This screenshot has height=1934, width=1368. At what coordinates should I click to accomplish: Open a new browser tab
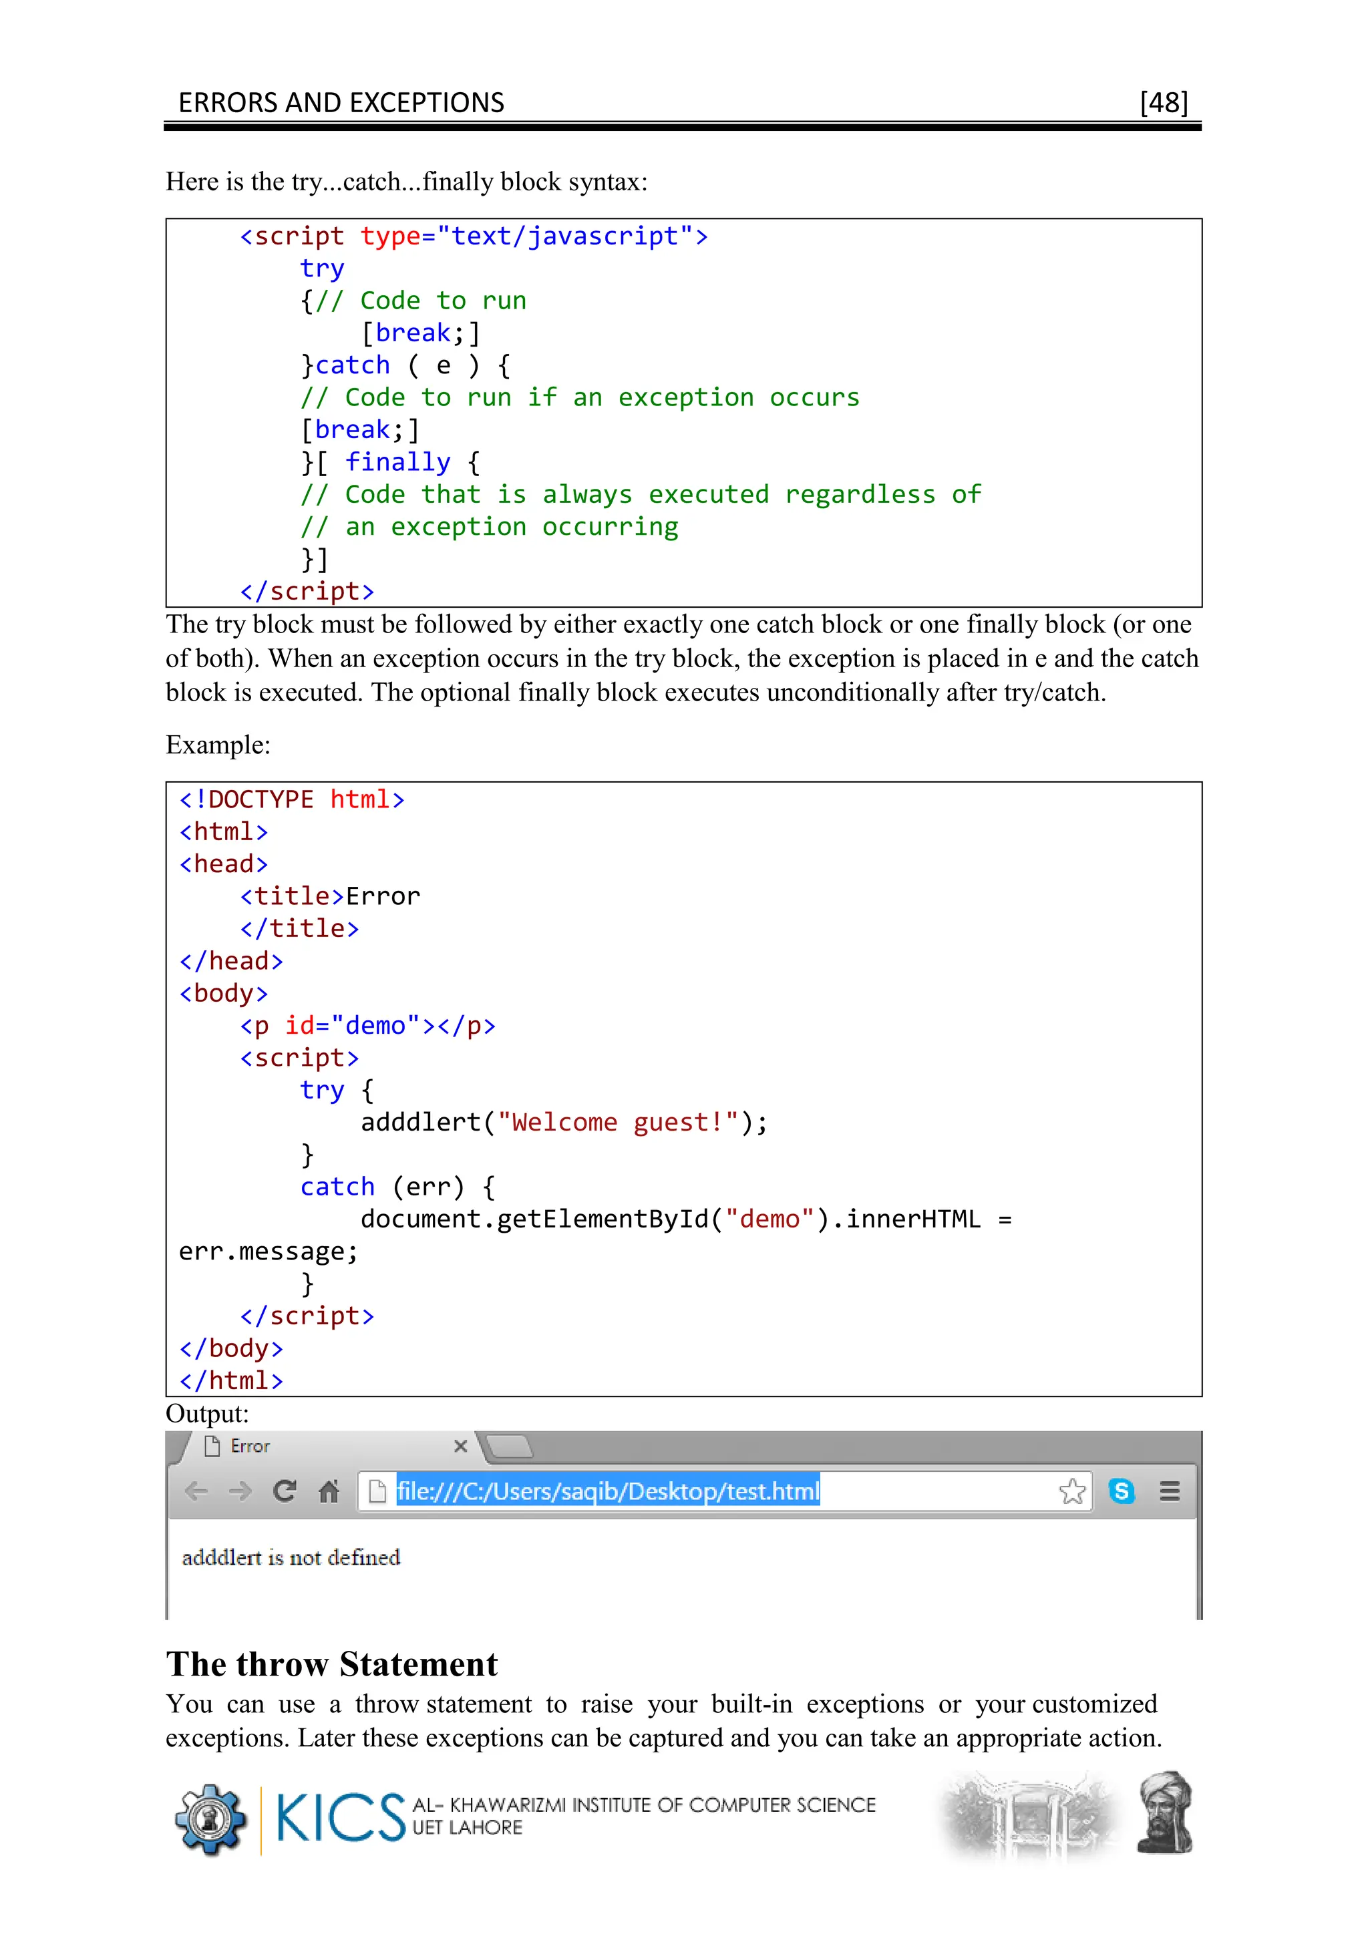[x=510, y=1446]
